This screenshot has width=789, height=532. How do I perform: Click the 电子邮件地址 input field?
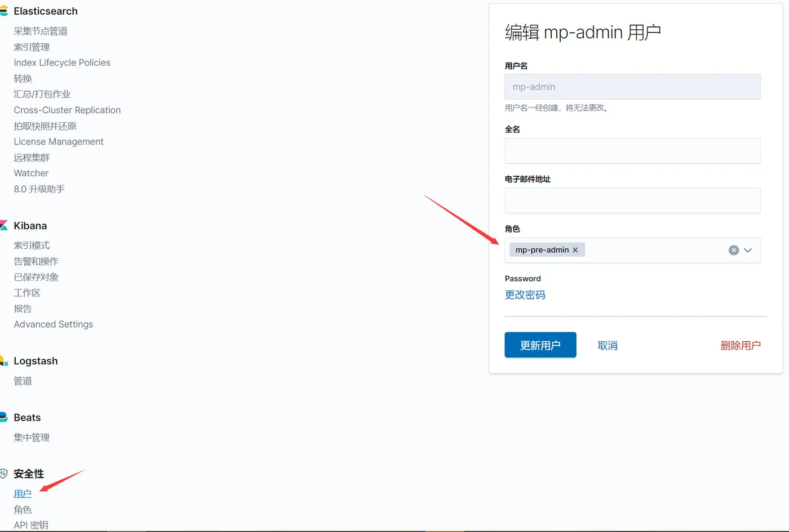632,200
